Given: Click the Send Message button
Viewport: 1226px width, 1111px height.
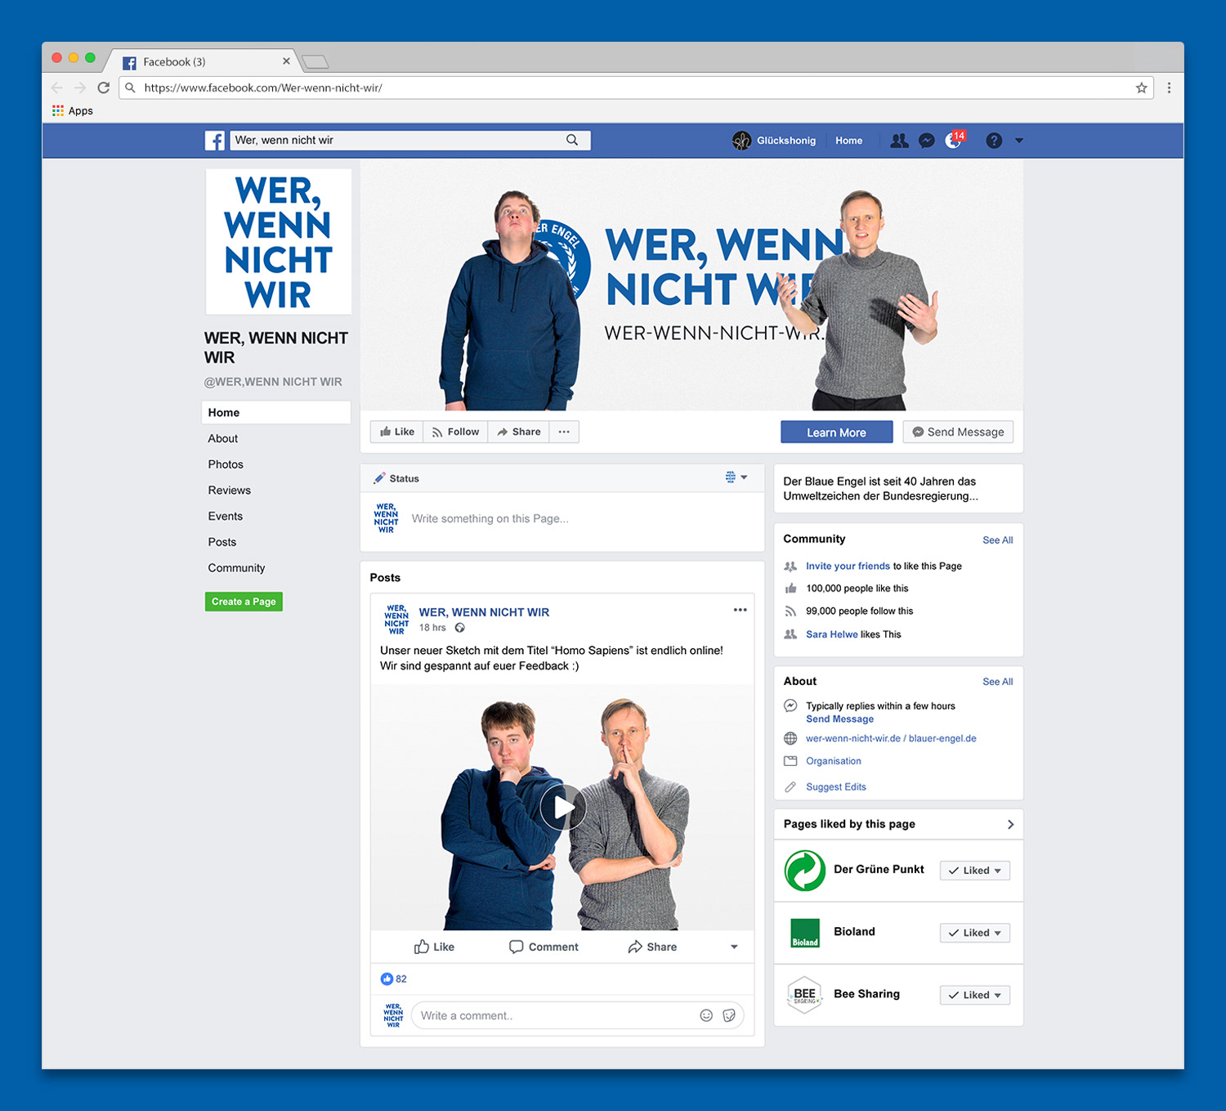Looking at the screenshot, I should click(958, 432).
